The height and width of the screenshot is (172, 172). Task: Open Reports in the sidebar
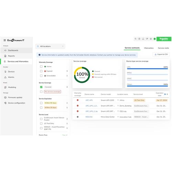click(x=16, y=56)
